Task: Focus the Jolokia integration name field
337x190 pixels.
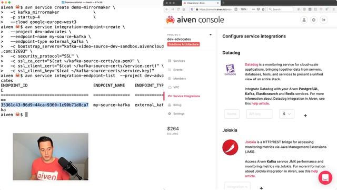Action: tap(237, 186)
